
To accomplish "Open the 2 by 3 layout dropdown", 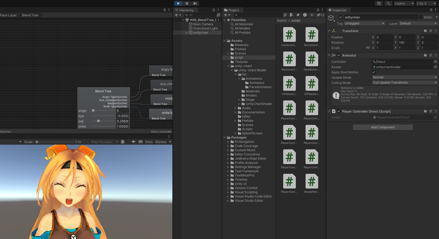I will (426, 3).
